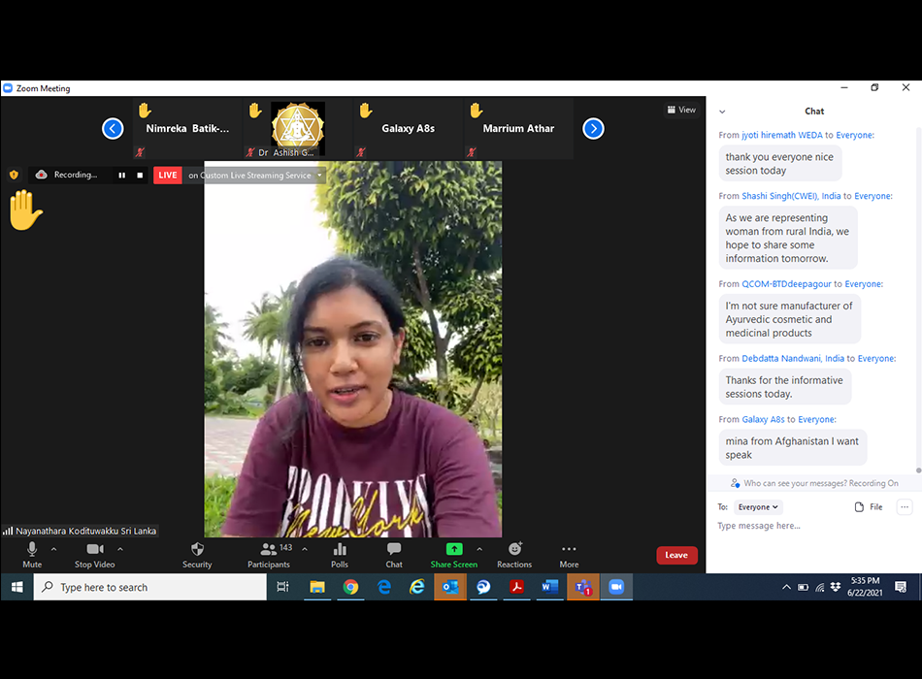Image resolution: width=922 pixels, height=679 pixels.
Task: Open Task View on taskbar
Action: 282,587
